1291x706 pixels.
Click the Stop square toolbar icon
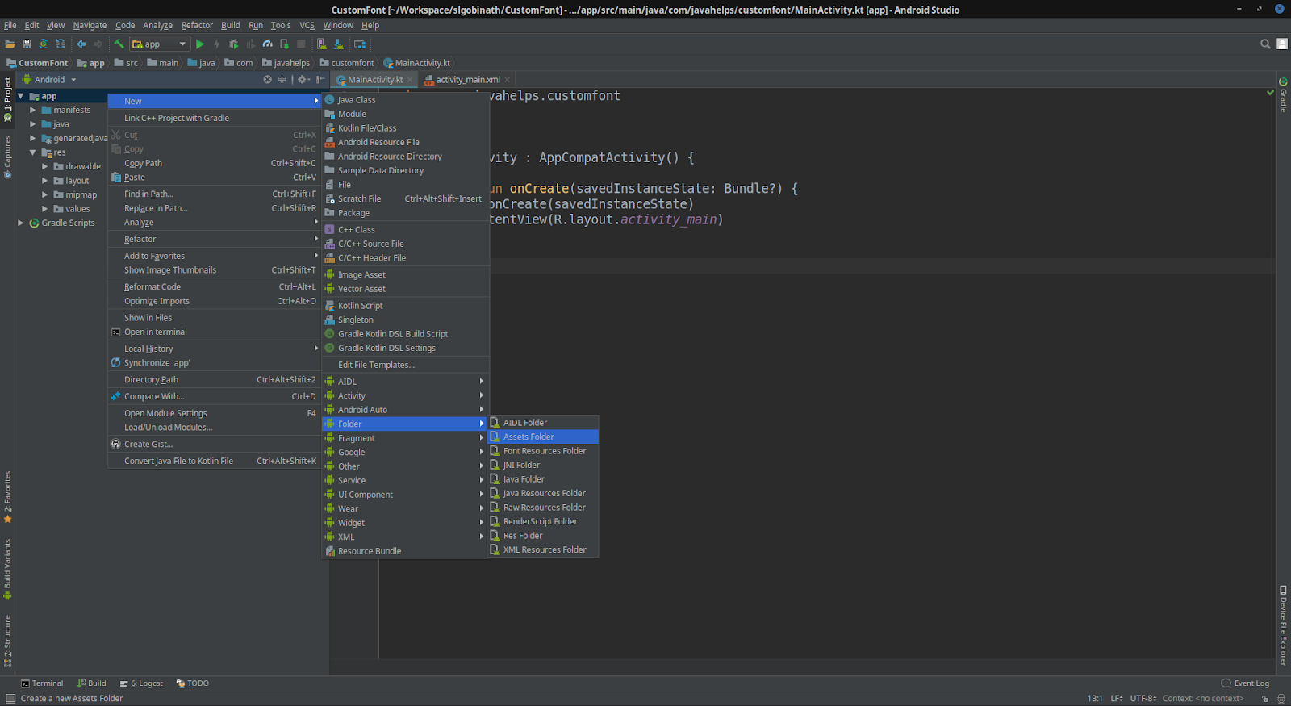pos(302,44)
